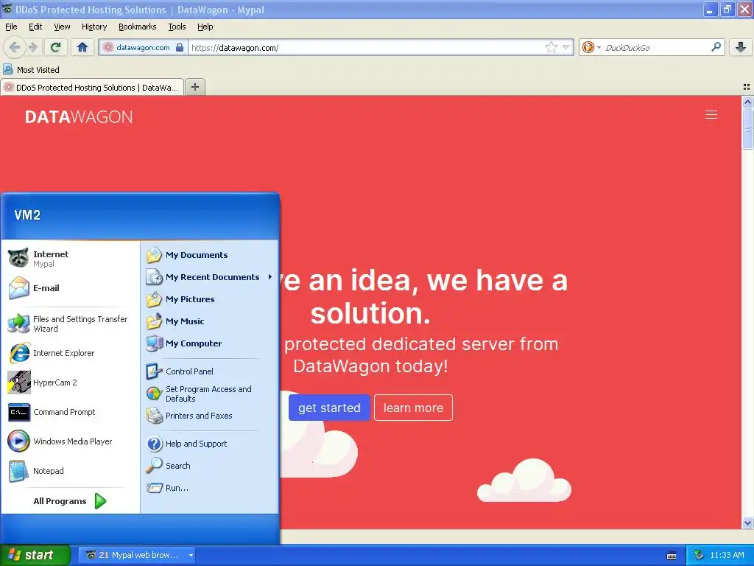Open Printers and Faxes
Screen dimensions: 754x566
point(210,416)
